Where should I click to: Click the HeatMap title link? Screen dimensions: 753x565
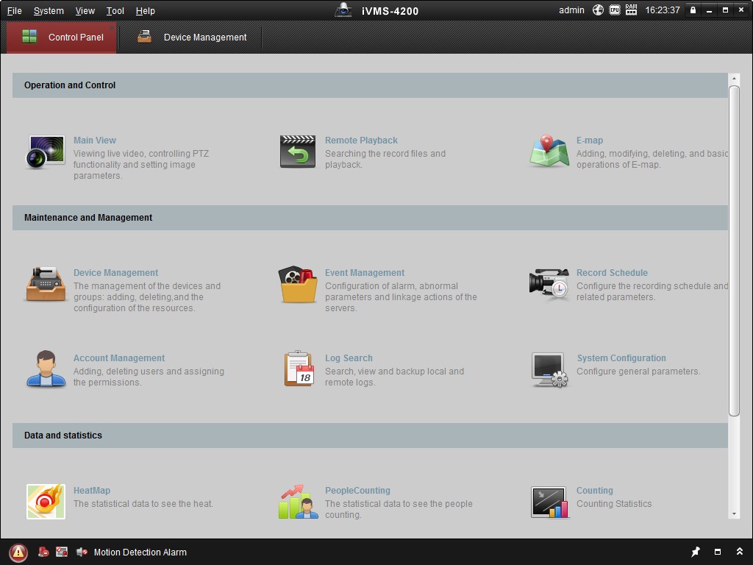pyautogui.click(x=92, y=491)
